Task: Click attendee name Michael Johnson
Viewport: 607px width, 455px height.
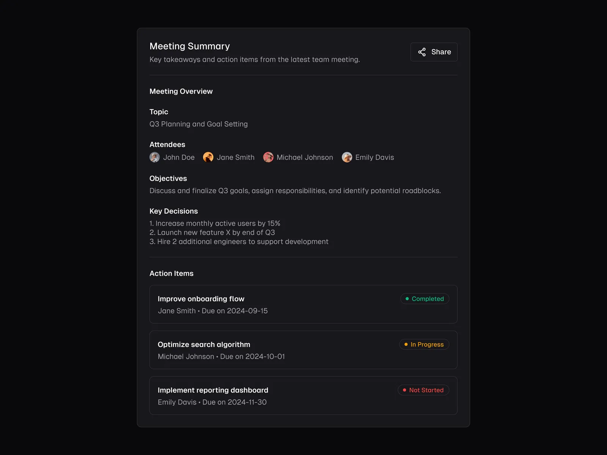Action: tap(305, 157)
